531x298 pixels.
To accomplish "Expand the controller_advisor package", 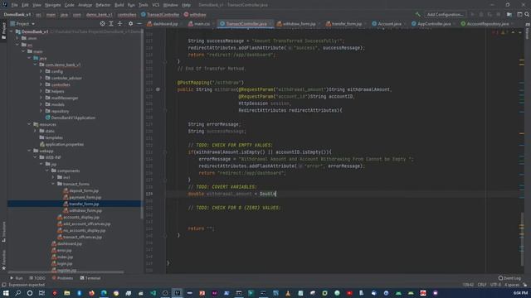I will pos(41,78).
